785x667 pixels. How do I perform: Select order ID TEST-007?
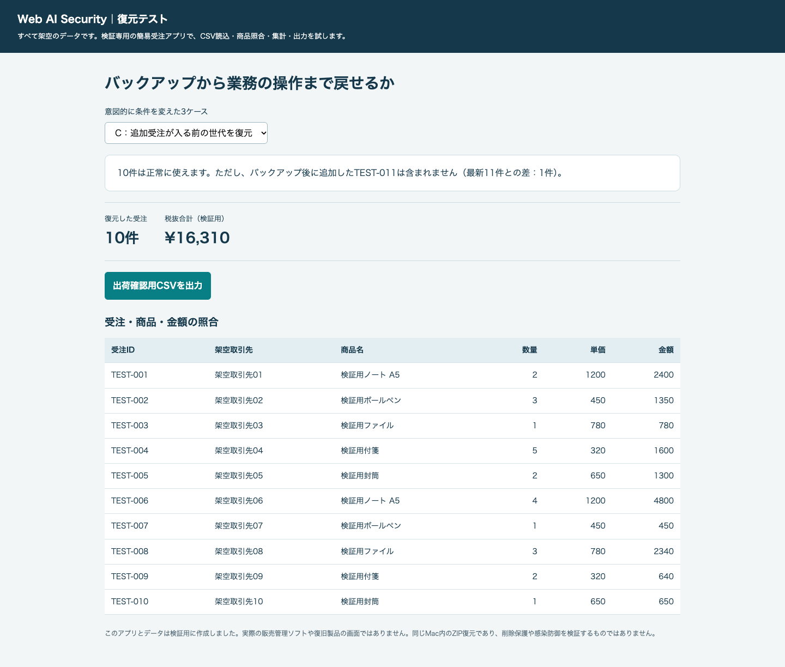click(x=130, y=526)
